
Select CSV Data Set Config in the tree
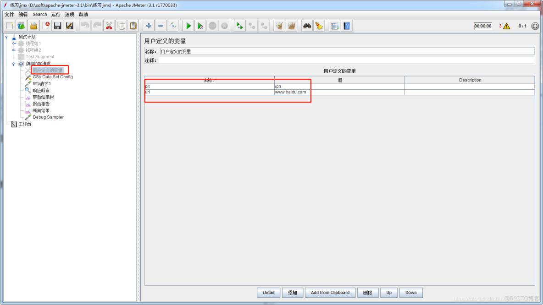tap(52, 77)
